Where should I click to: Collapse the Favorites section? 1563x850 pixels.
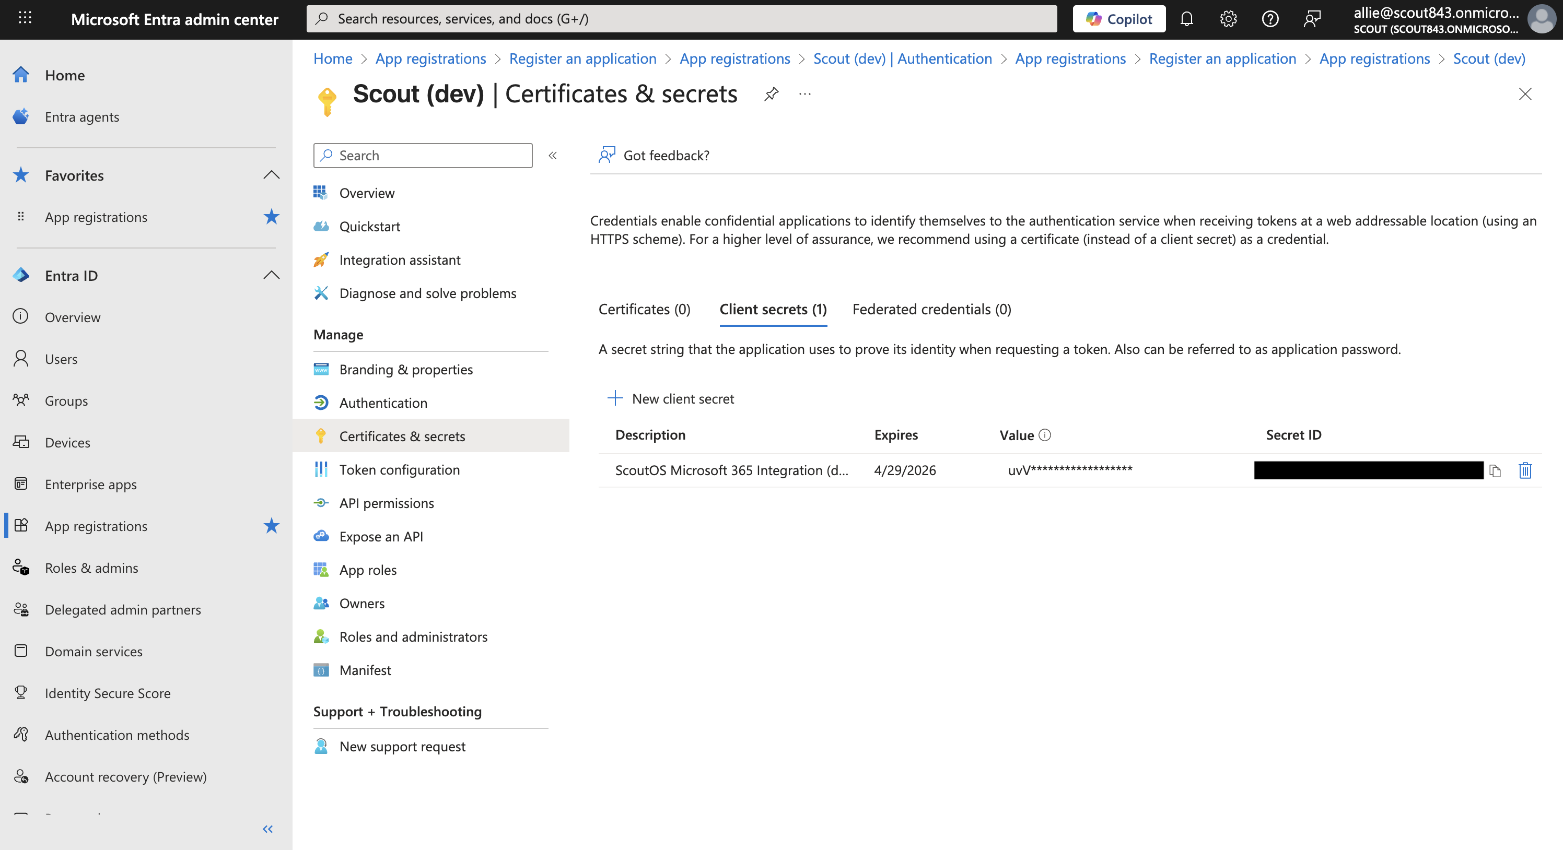[x=271, y=175]
